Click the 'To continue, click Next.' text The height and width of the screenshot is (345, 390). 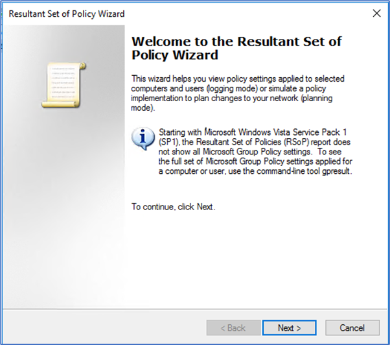(x=173, y=207)
